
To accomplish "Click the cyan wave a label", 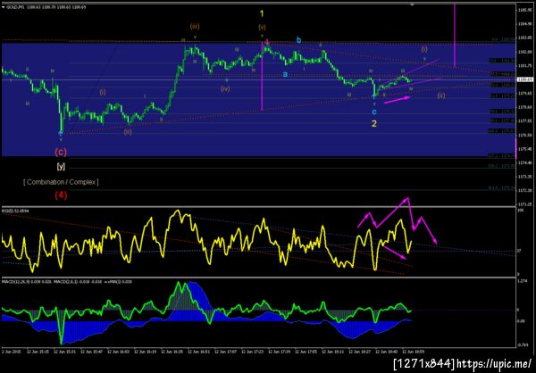I will [x=285, y=74].
